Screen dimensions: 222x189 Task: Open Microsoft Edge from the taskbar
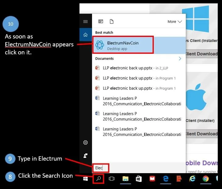click(x=166, y=179)
